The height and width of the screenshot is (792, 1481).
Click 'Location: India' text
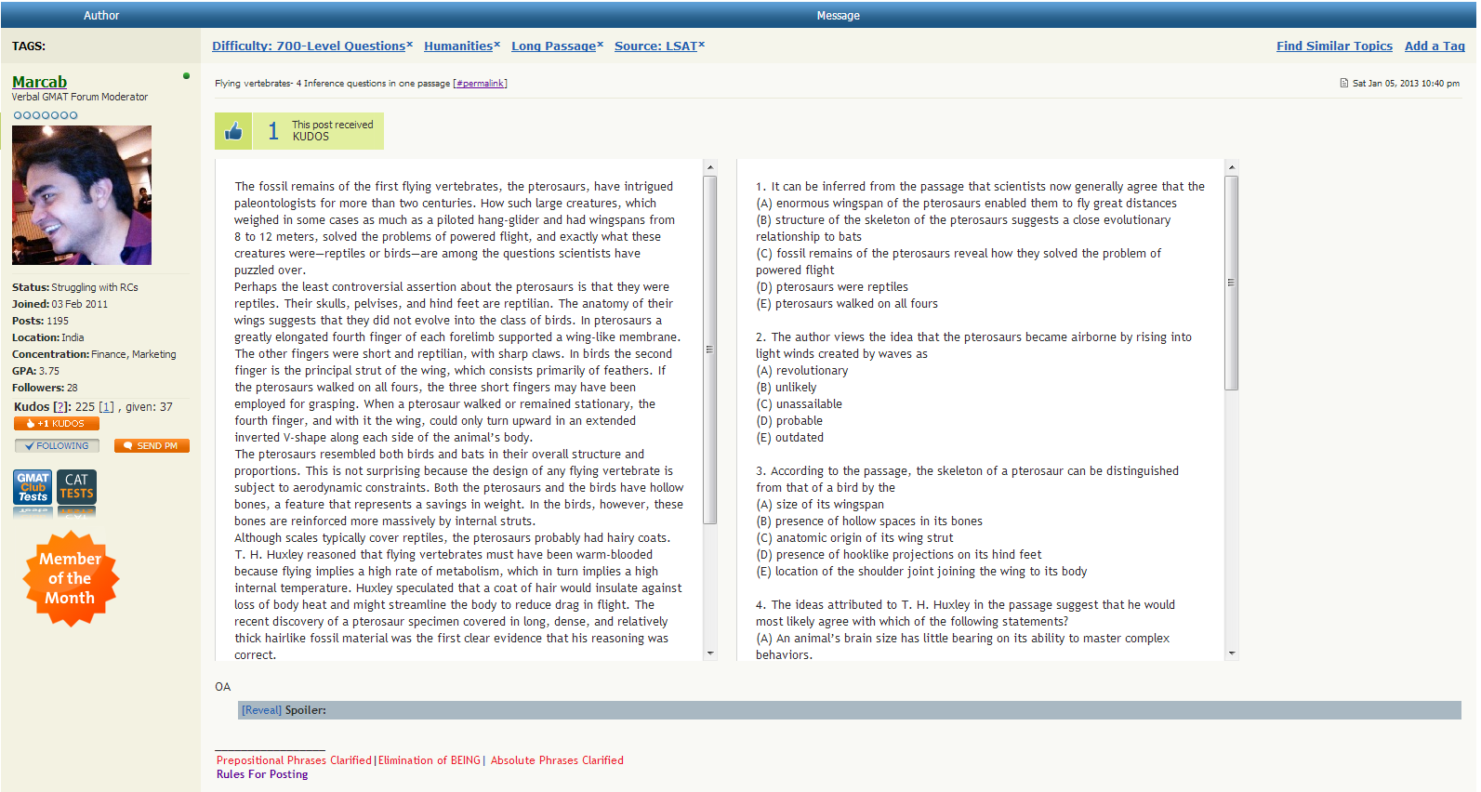point(48,337)
